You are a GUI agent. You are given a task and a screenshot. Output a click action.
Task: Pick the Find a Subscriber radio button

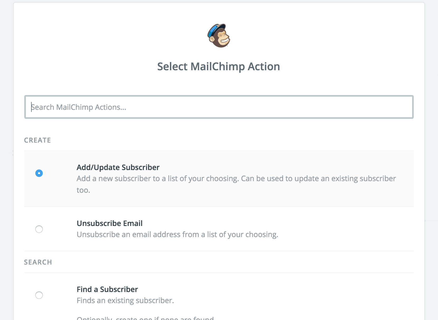tap(39, 295)
